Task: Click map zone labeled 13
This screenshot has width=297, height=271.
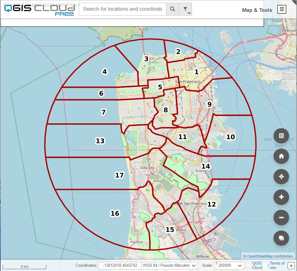Action: coord(100,141)
